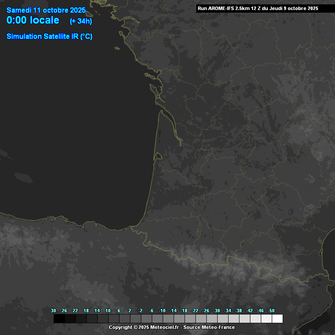
Task: Pick the -10°C gray legend swatch
Action: tap(168, 319)
